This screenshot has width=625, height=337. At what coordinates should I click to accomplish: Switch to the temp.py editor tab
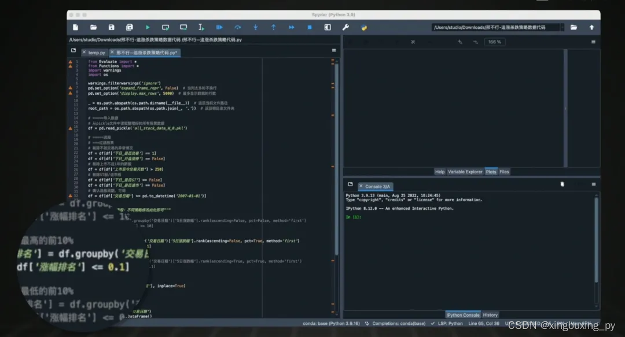97,53
